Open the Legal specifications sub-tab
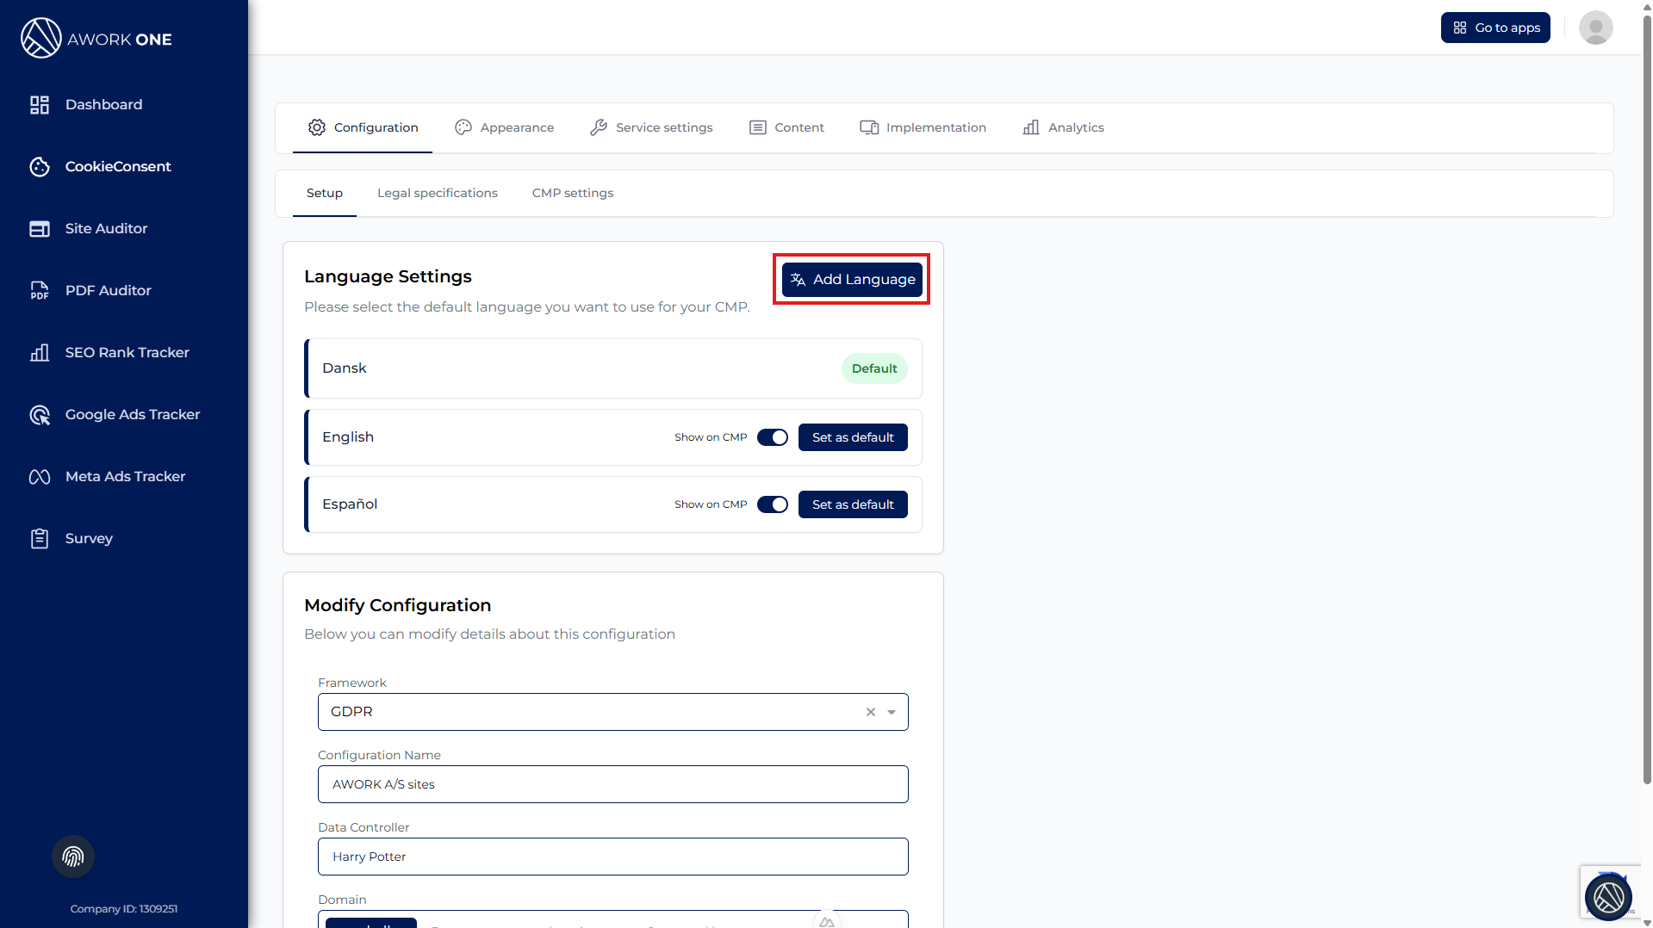 coord(437,193)
